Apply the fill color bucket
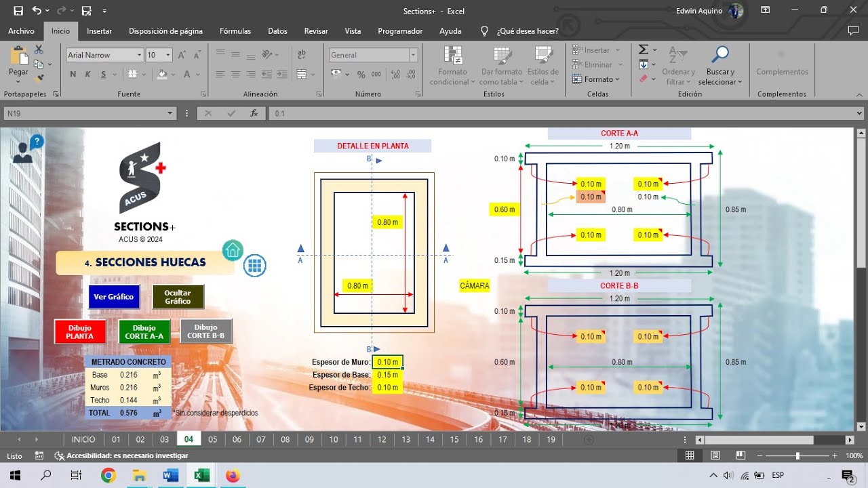Image resolution: width=868 pixels, height=488 pixels. [x=162, y=75]
